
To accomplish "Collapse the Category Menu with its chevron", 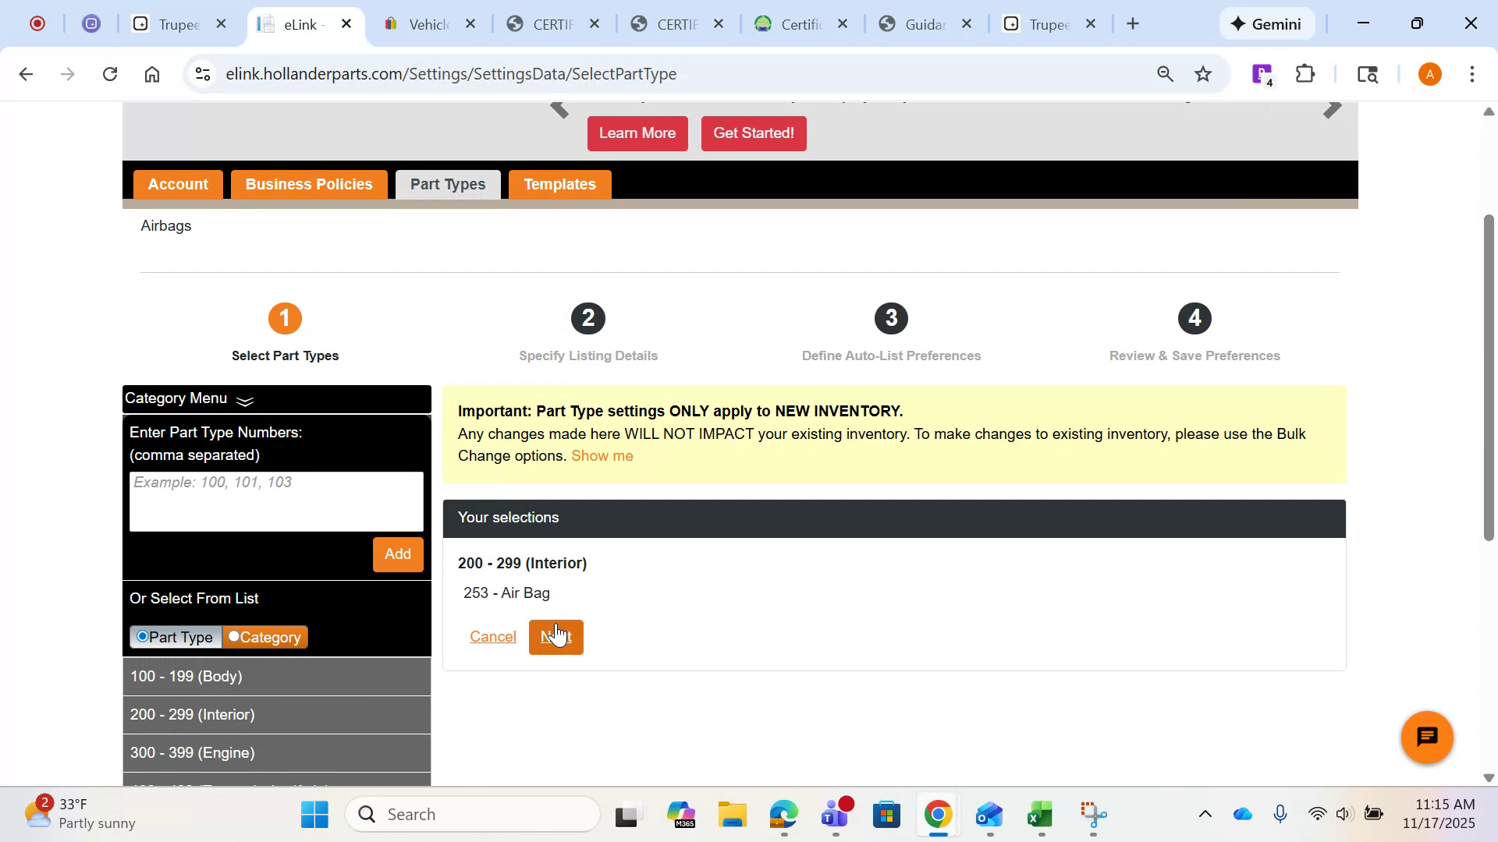I will tap(244, 401).
